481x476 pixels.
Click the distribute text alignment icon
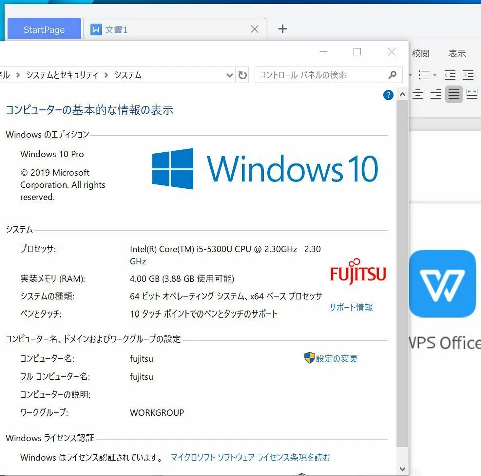click(x=472, y=94)
